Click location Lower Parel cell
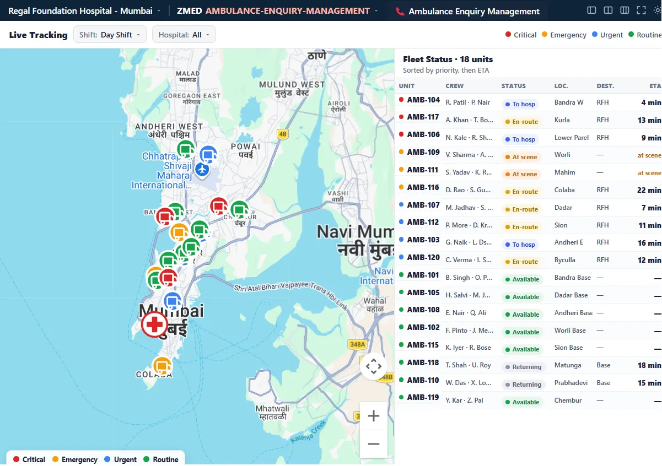662x466 pixels. tap(572, 138)
